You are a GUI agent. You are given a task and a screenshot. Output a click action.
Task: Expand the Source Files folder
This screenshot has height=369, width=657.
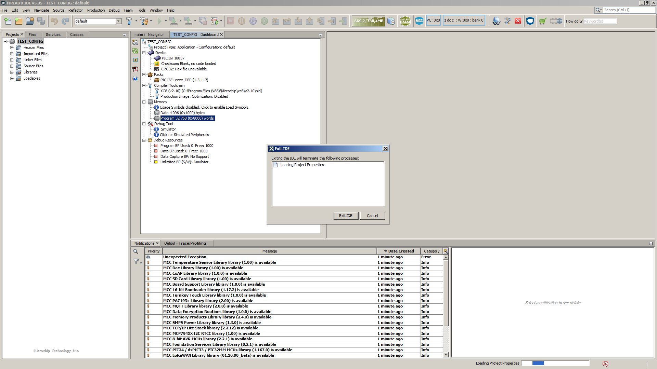point(12,66)
